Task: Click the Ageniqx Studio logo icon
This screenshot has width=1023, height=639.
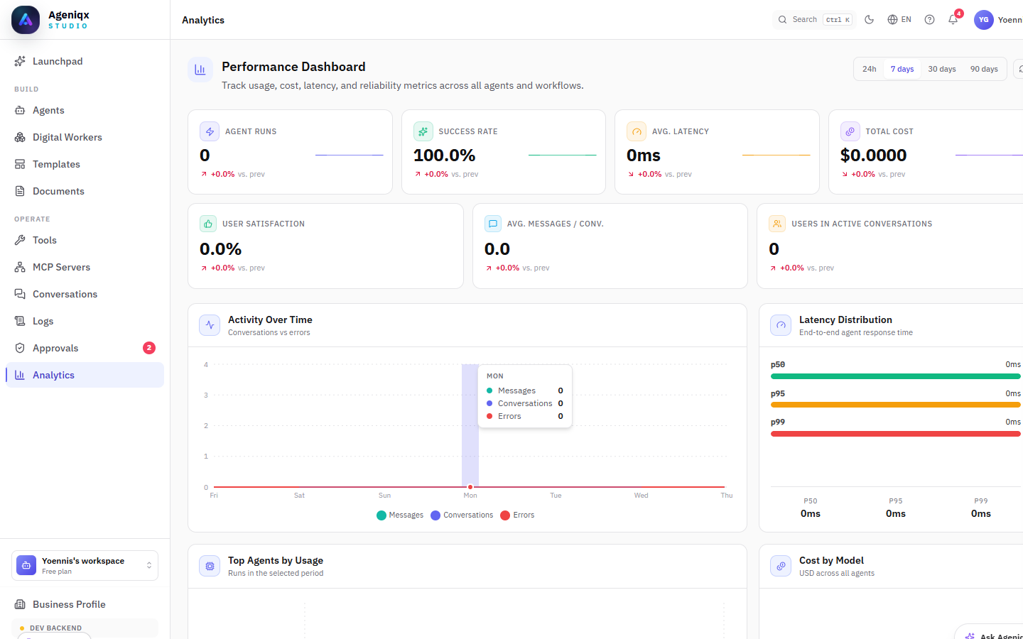Action: [x=26, y=20]
